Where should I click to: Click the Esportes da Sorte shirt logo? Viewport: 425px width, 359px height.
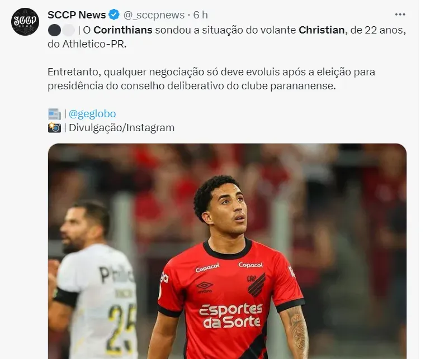coord(231,315)
